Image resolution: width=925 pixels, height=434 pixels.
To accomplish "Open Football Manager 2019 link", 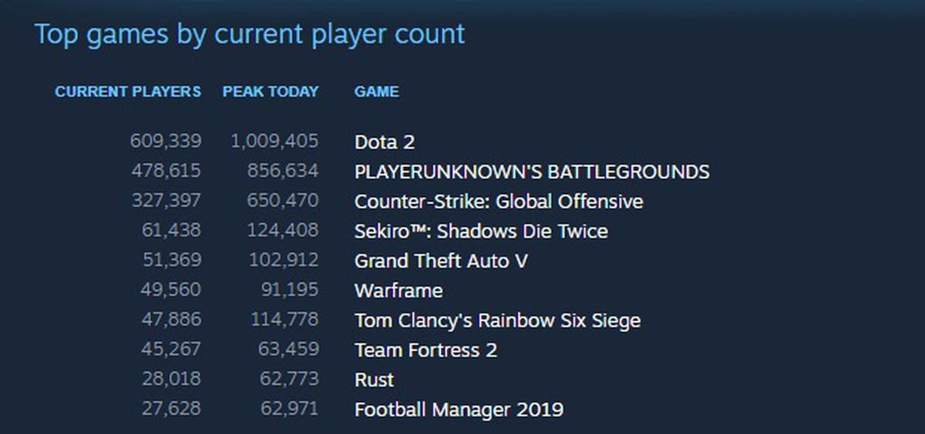I will click(459, 409).
